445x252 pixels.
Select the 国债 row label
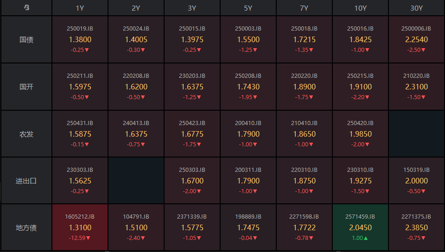point(26,40)
